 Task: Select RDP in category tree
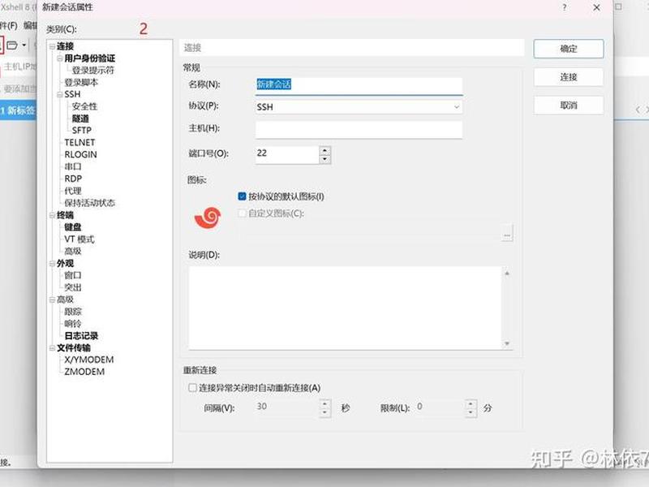point(73,179)
